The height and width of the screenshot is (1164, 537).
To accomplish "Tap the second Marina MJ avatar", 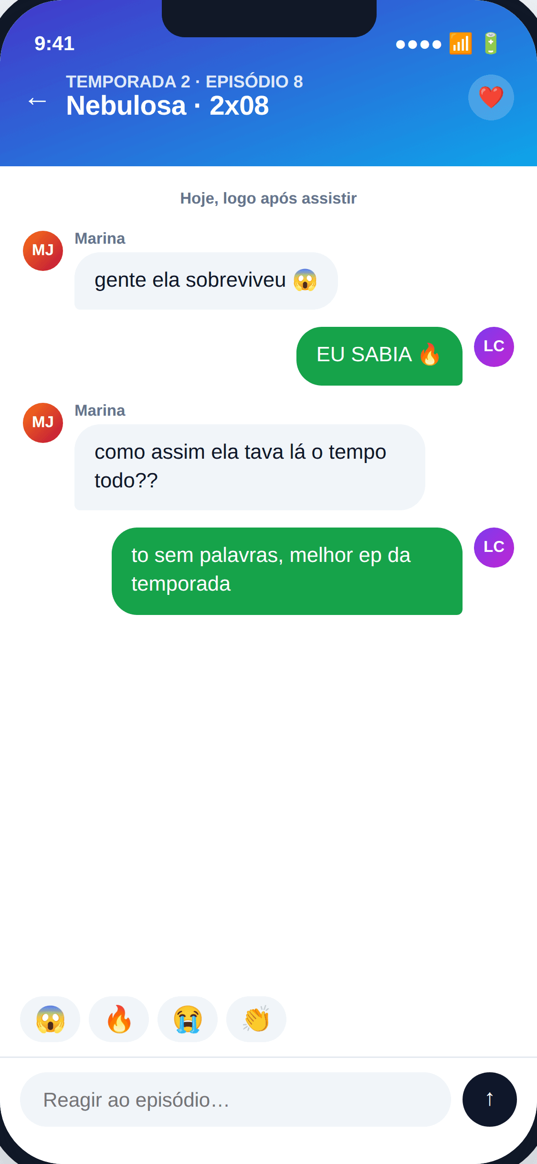I will (x=43, y=423).
